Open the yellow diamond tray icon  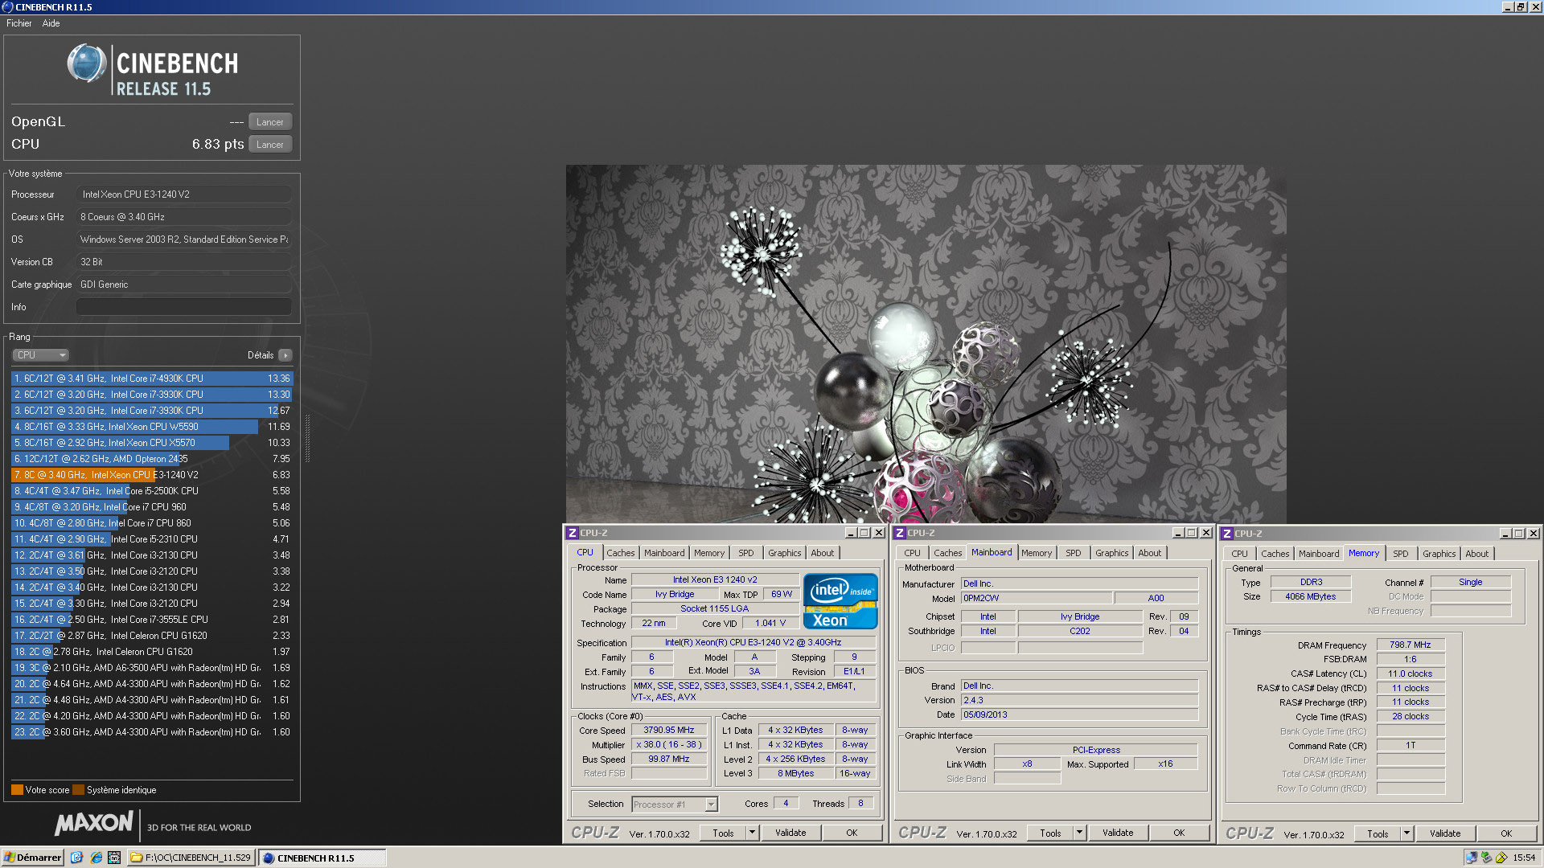click(1501, 858)
